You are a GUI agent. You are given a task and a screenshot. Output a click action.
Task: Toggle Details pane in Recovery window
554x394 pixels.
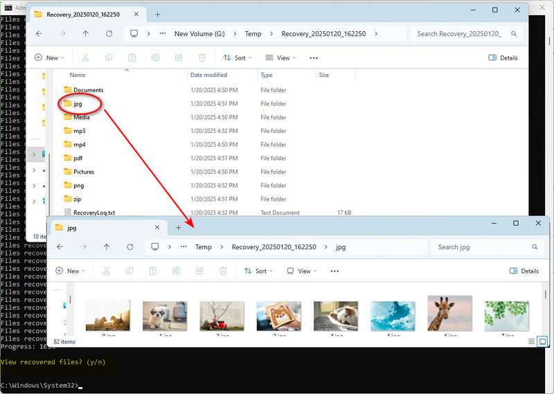503,57
